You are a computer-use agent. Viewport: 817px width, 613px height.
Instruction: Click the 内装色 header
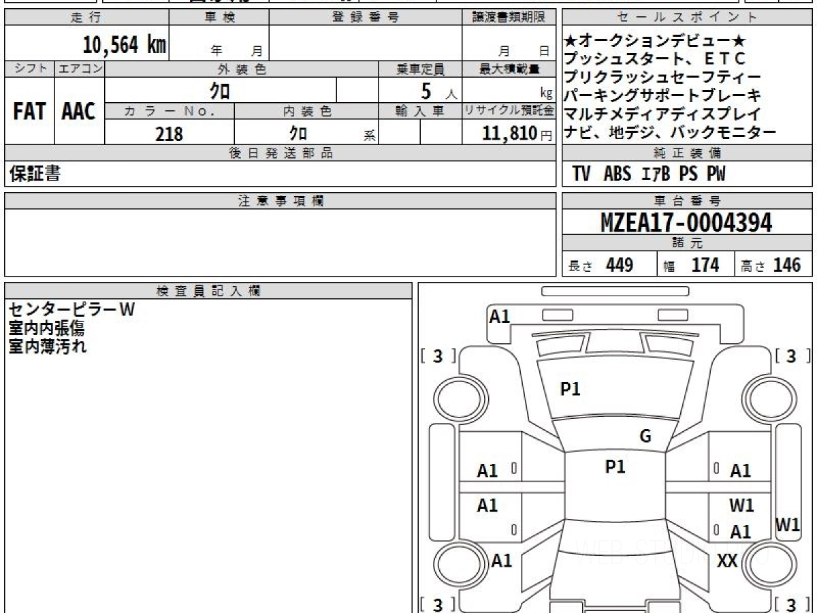(306, 111)
